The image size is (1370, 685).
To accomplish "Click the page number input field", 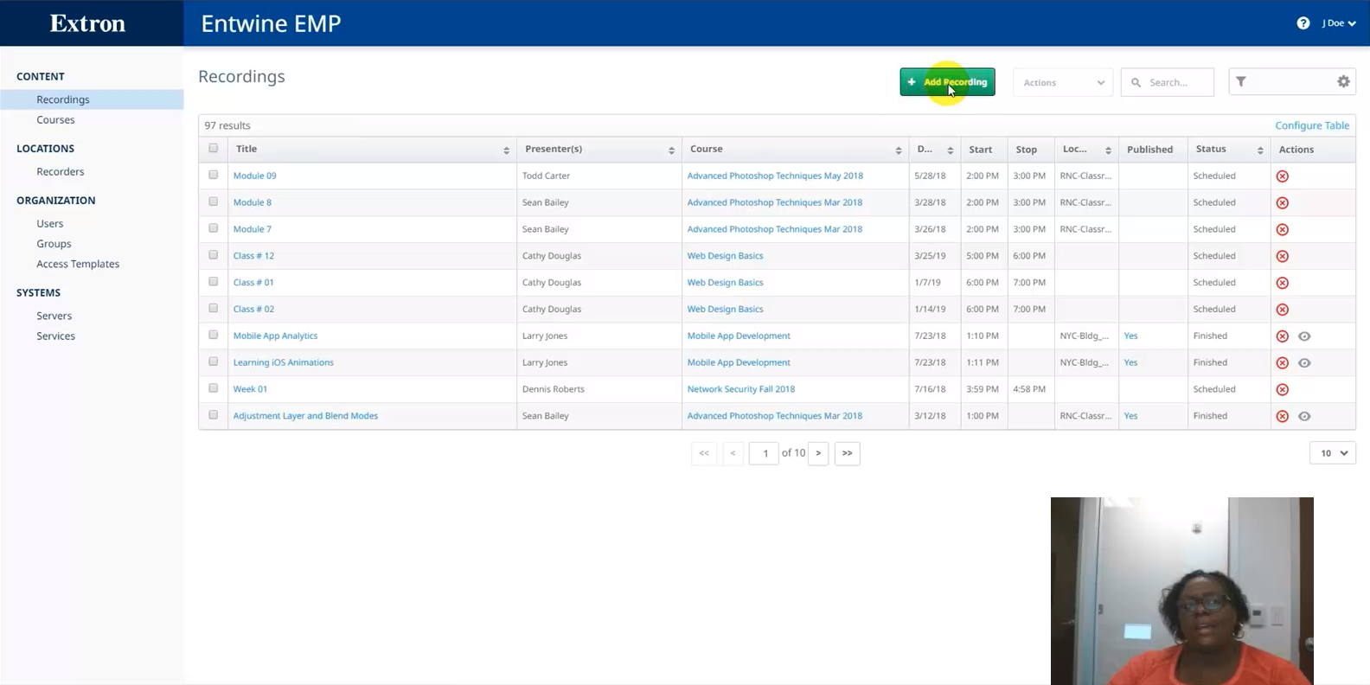I will click(x=765, y=453).
